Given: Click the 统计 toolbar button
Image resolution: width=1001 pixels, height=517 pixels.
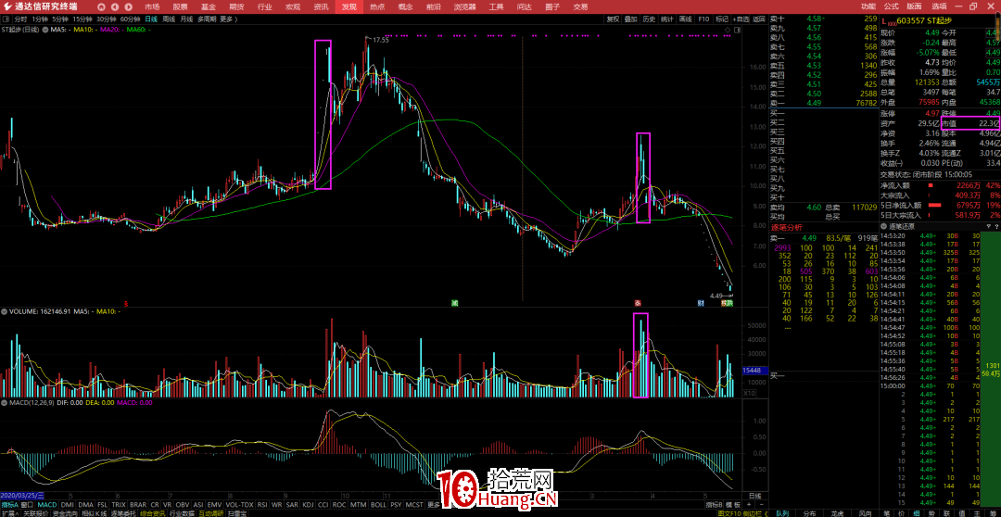Looking at the screenshot, I should coord(667,19).
